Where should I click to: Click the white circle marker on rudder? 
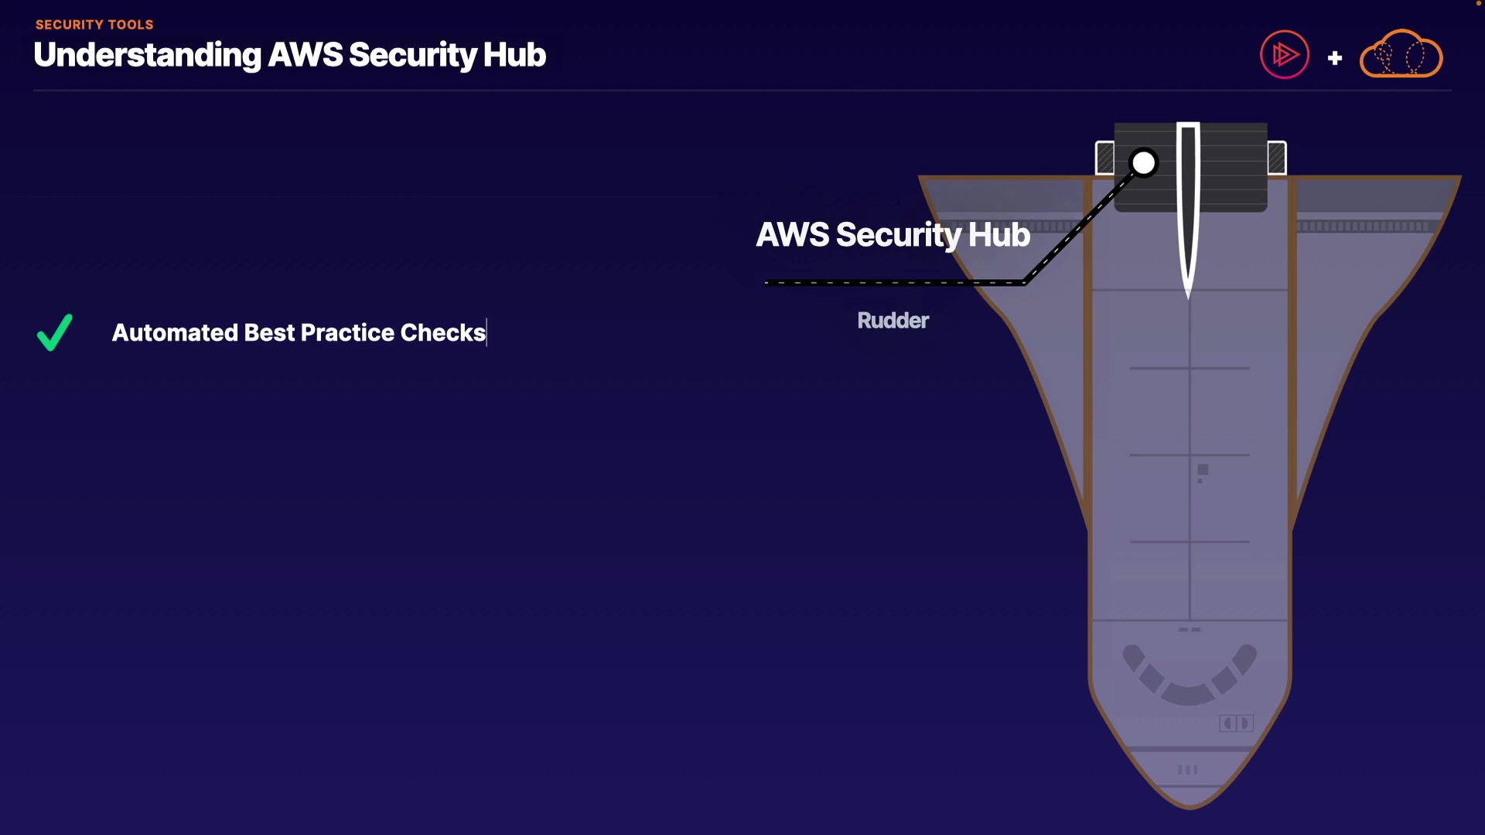coord(1143,163)
